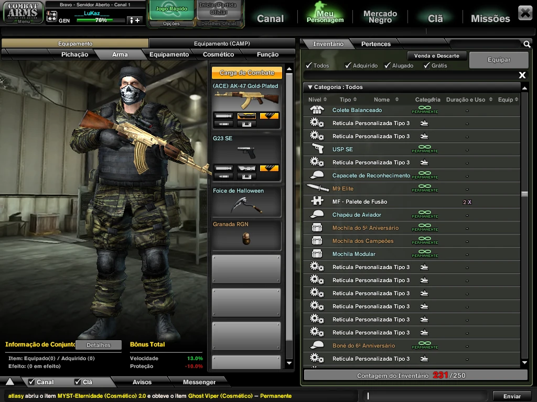Toggle the Clã chat checkbox
The height and width of the screenshot is (402, 537).
[x=78, y=382]
